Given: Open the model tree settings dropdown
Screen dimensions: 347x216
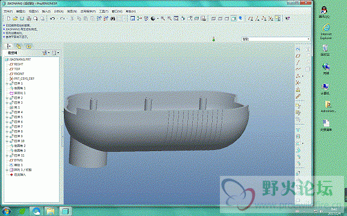Looking at the screenshot, I should click(46, 53).
